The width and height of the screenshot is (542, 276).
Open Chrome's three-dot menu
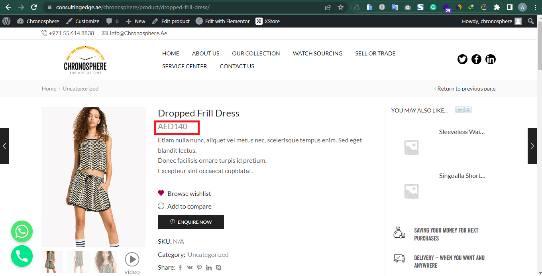pyautogui.click(x=535, y=7)
